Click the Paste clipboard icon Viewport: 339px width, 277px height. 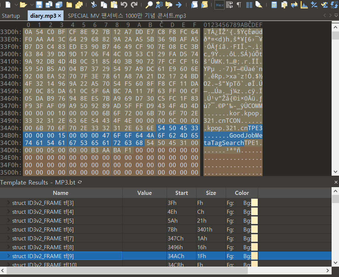(114, 4)
